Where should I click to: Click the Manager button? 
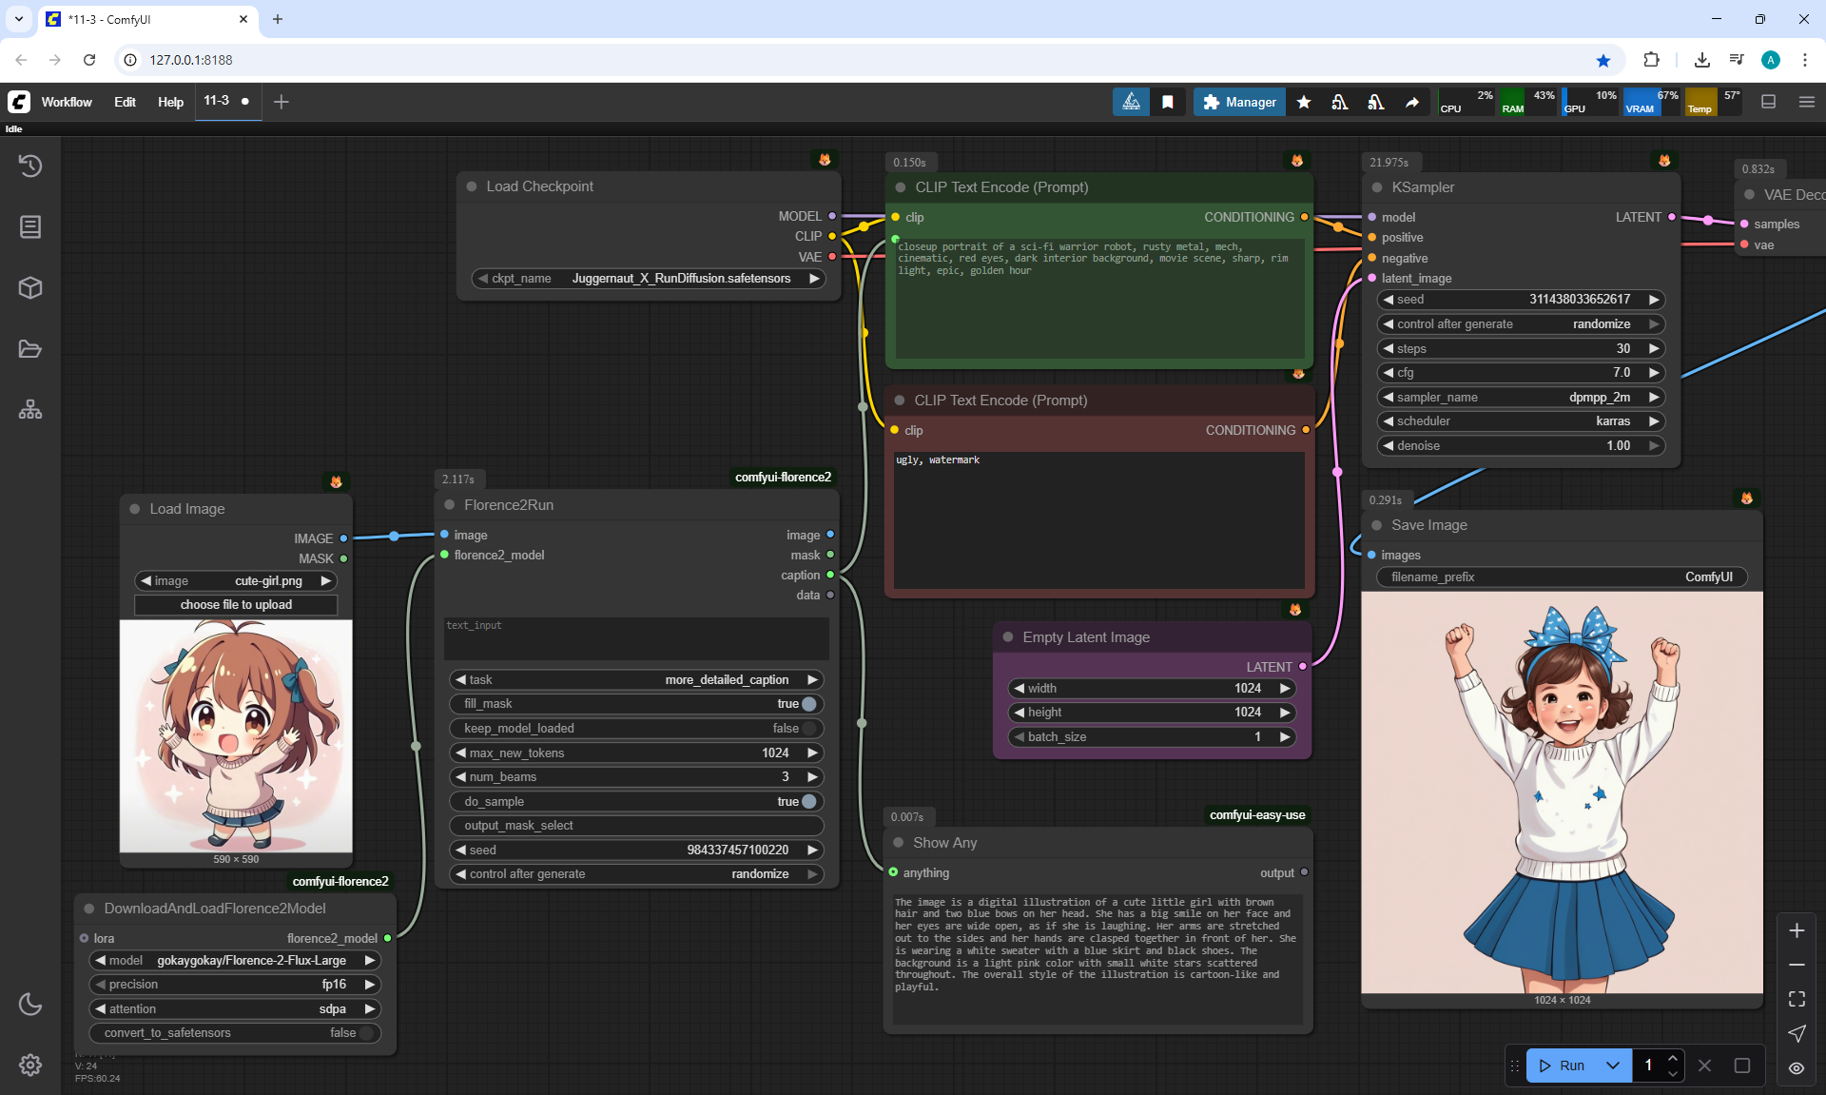(1239, 102)
